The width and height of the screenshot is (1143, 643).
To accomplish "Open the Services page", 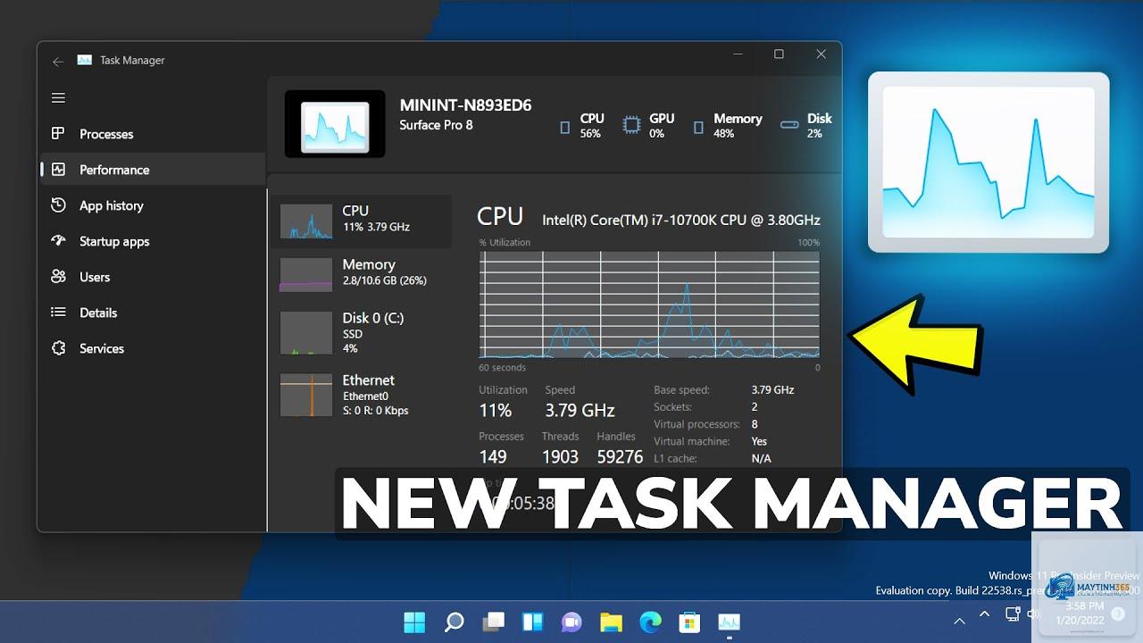I will [x=152, y=348].
